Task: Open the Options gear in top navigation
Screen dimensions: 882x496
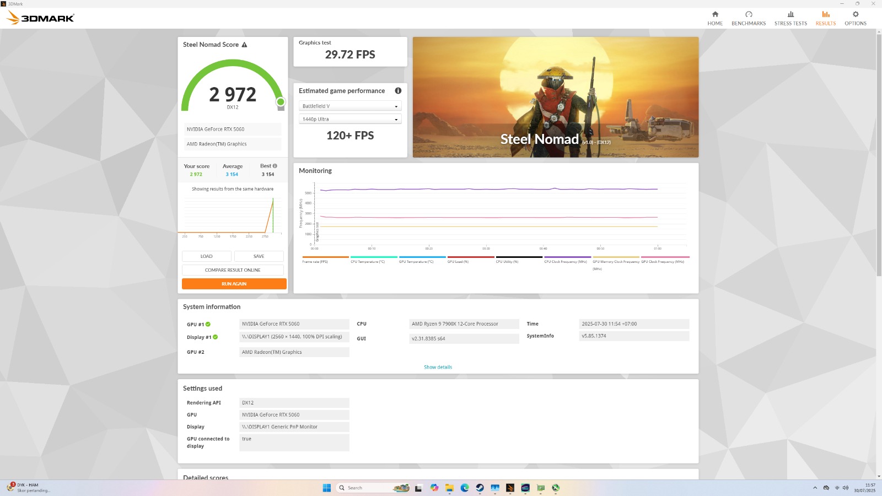Action: coord(855,18)
